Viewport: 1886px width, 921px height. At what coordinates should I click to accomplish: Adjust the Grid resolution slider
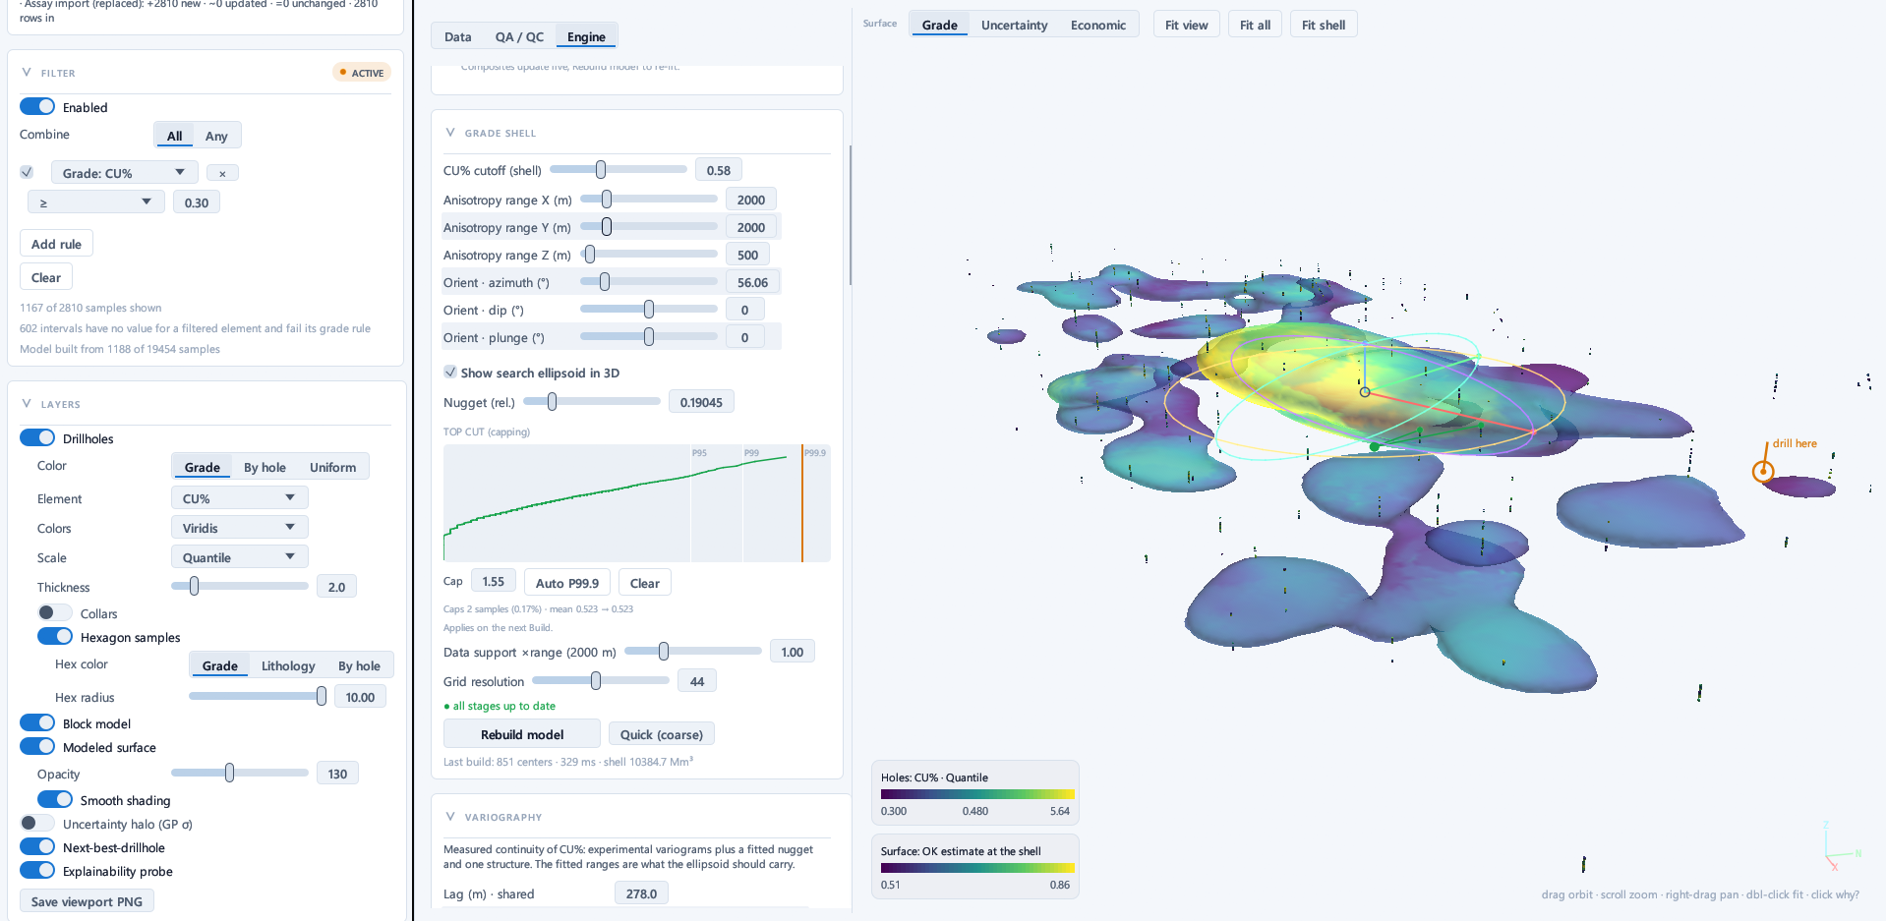pos(601,681)
